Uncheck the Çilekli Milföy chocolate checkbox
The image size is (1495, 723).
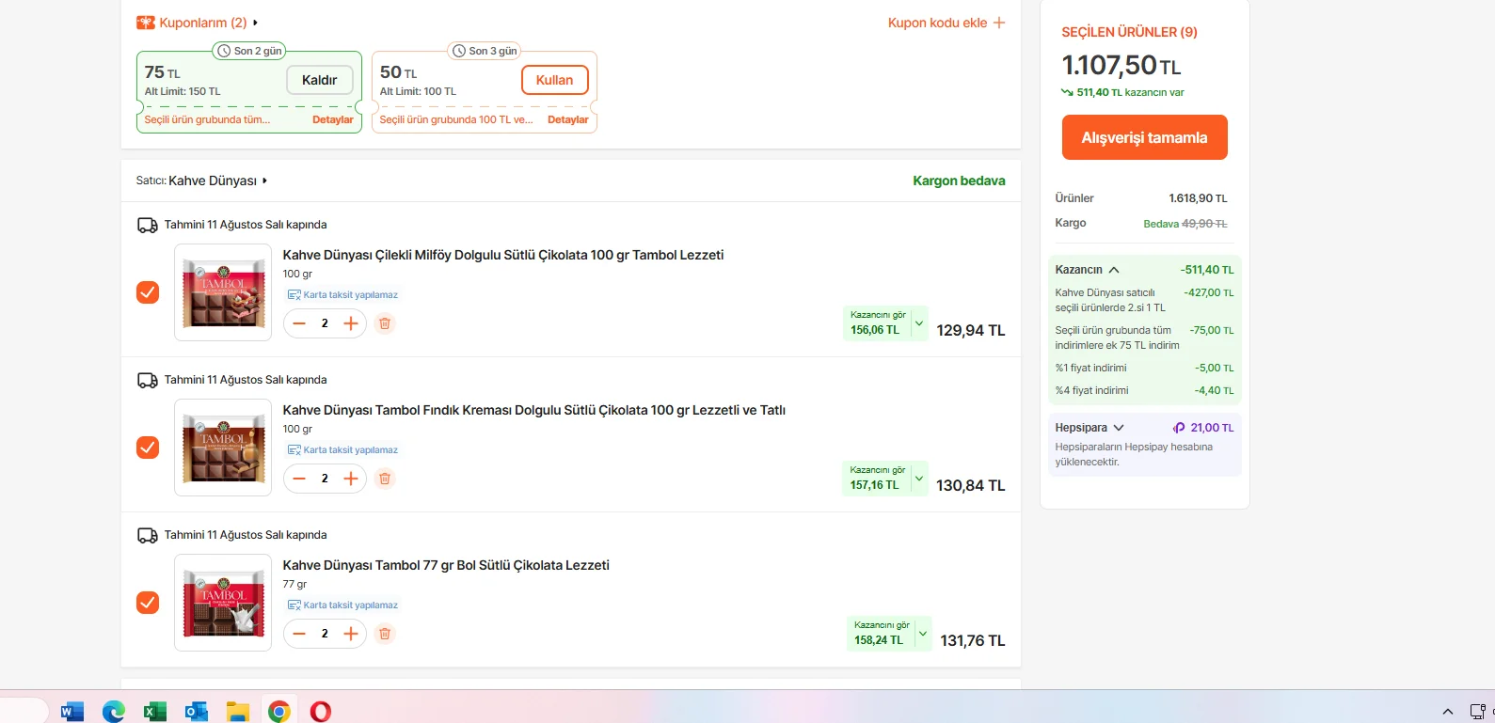click(x=148, y=292)
